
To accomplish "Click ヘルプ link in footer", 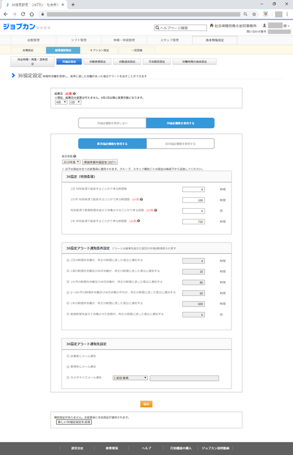I will pos(146,448).
